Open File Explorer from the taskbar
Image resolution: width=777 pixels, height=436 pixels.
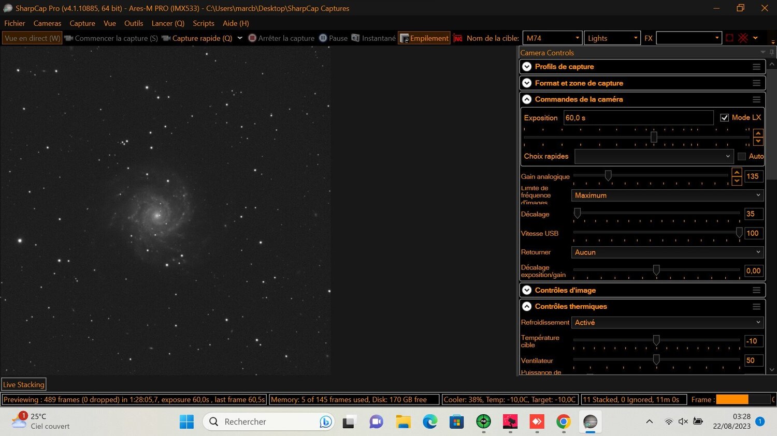click(x=403, y=422)
